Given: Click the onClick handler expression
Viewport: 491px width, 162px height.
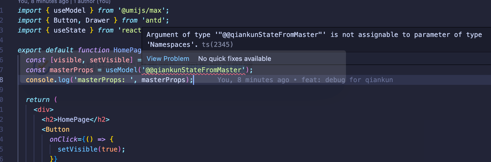Looking at the screenshot, I should click(x=62, y=139).
